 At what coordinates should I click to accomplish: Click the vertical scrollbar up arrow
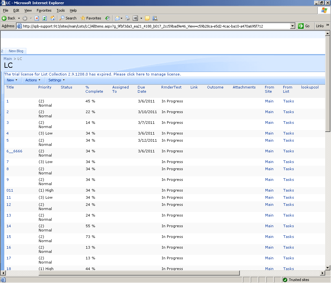328,33
